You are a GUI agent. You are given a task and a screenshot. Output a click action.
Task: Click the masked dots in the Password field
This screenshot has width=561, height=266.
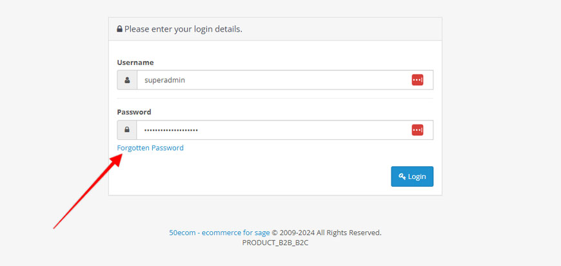(171, 130)
